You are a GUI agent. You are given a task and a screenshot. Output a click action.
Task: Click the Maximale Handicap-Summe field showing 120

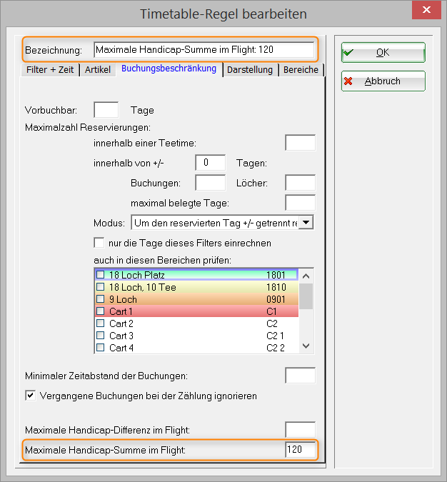coord(300,449)
